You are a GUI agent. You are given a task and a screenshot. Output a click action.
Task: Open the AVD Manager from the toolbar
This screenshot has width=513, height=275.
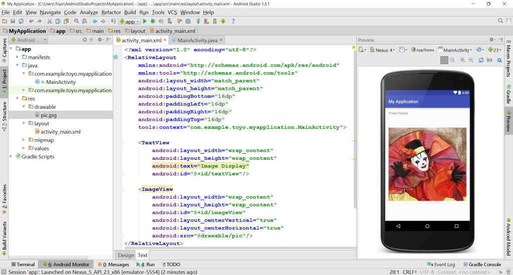pyautogui.click(x=206, y=22)
